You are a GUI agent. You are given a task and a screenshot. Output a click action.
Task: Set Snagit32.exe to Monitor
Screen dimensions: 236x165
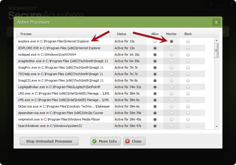click(171, 80)
